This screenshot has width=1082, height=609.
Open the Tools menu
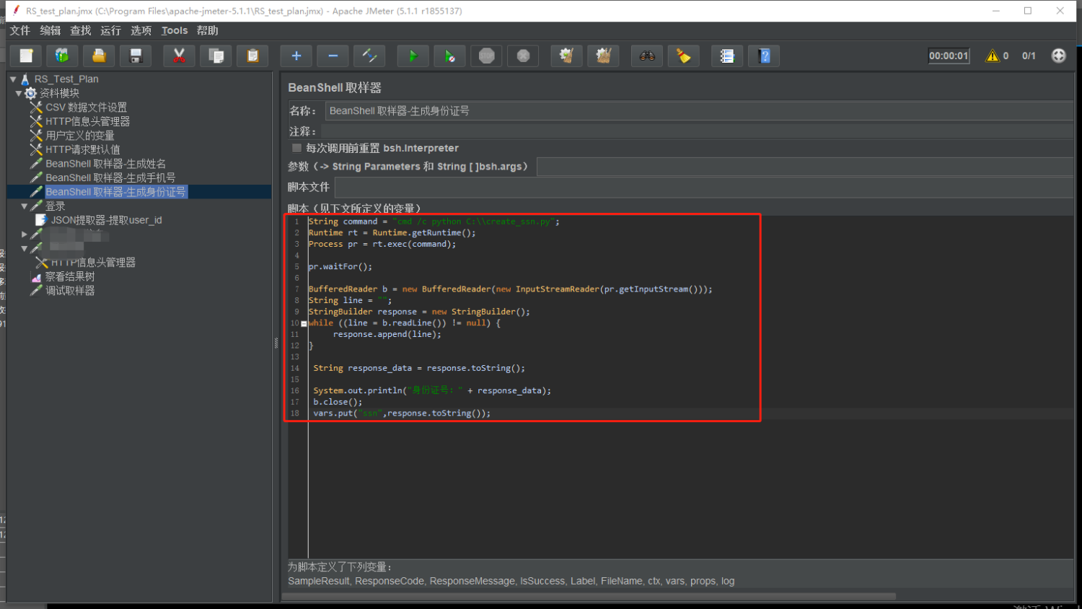(174, 30)
